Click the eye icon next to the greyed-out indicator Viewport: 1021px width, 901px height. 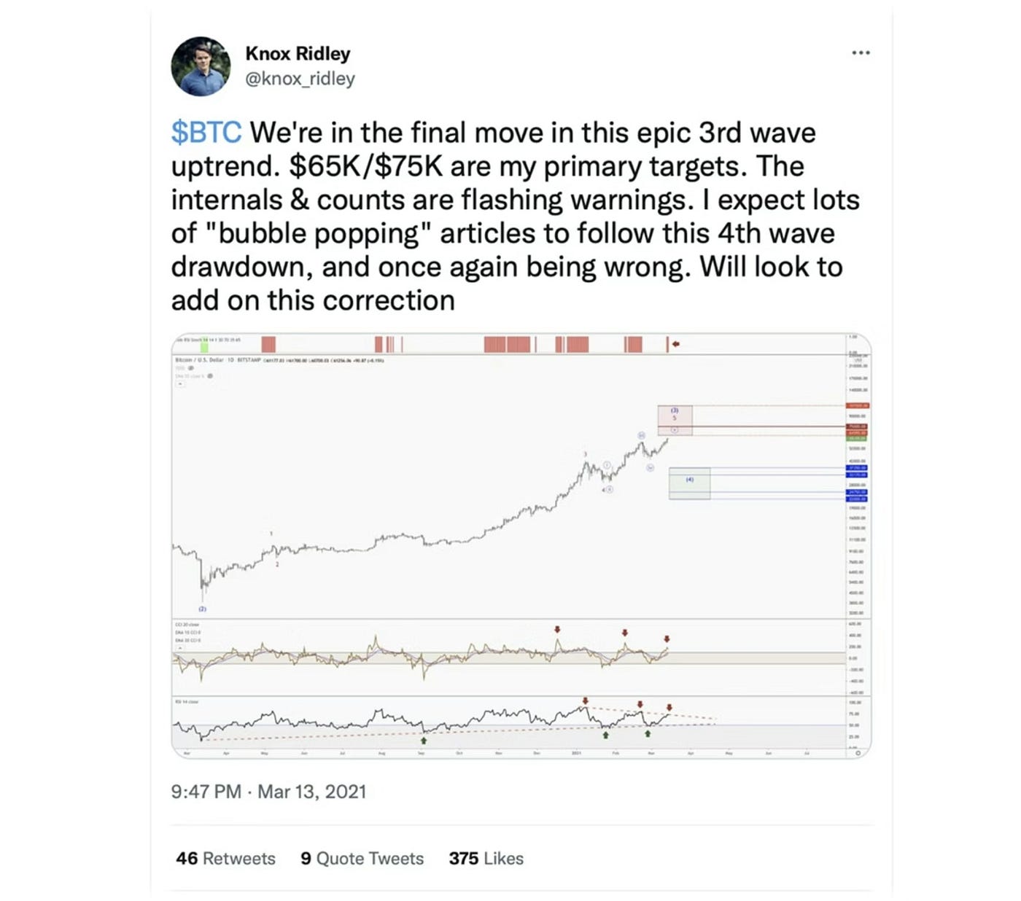[191, 367]
